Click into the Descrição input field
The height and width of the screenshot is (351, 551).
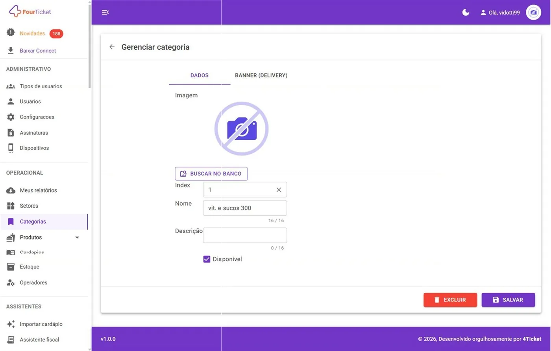click(245, 235)
